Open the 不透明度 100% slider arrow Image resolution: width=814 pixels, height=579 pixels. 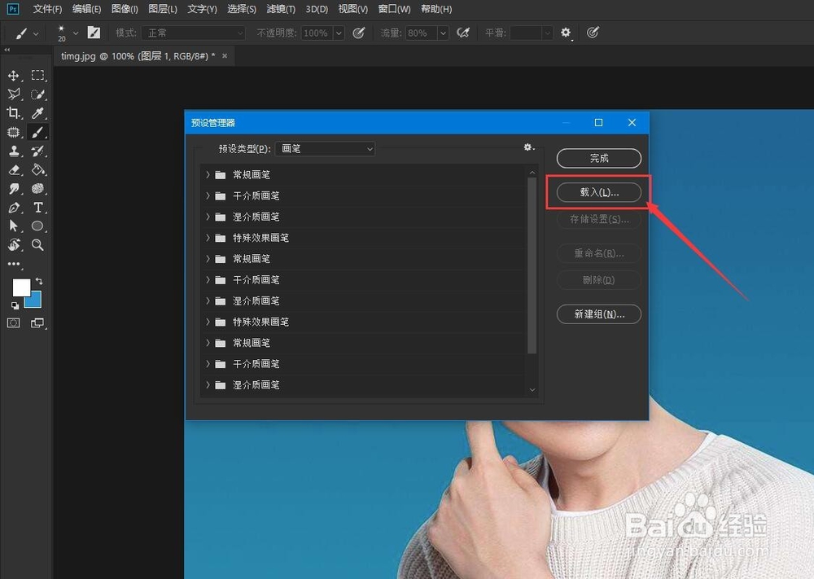[339, 33]
